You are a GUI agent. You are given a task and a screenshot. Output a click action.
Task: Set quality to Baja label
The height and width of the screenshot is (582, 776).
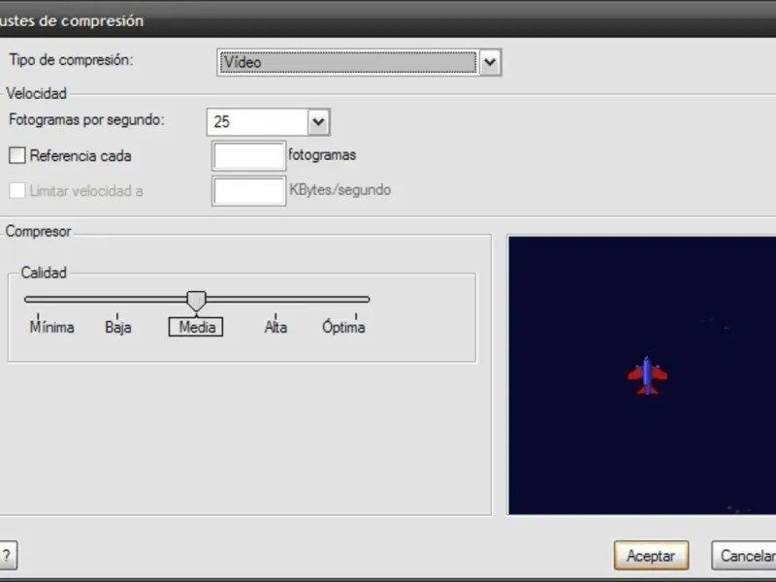tap(117, 327)
